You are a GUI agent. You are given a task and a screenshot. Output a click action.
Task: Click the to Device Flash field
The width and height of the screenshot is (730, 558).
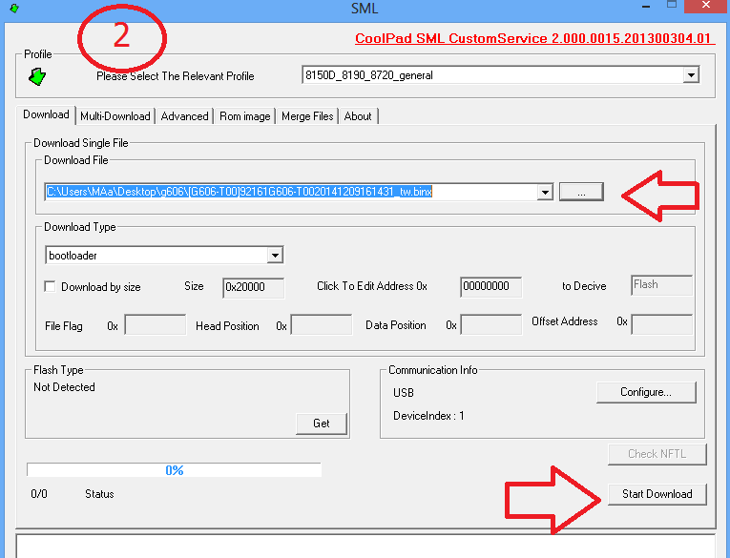tap(661, 285)
